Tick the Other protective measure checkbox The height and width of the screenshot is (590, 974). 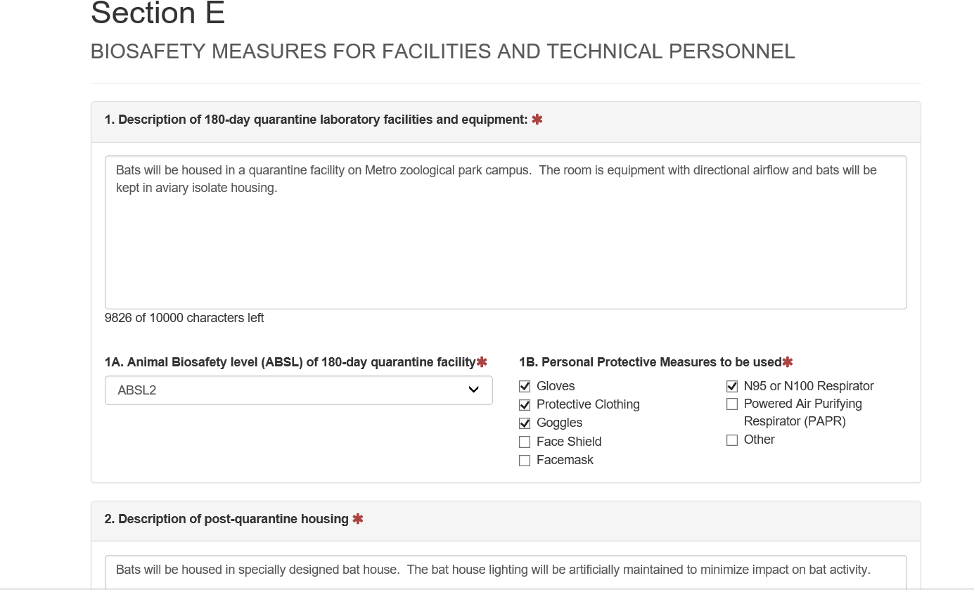click(732, 440)
